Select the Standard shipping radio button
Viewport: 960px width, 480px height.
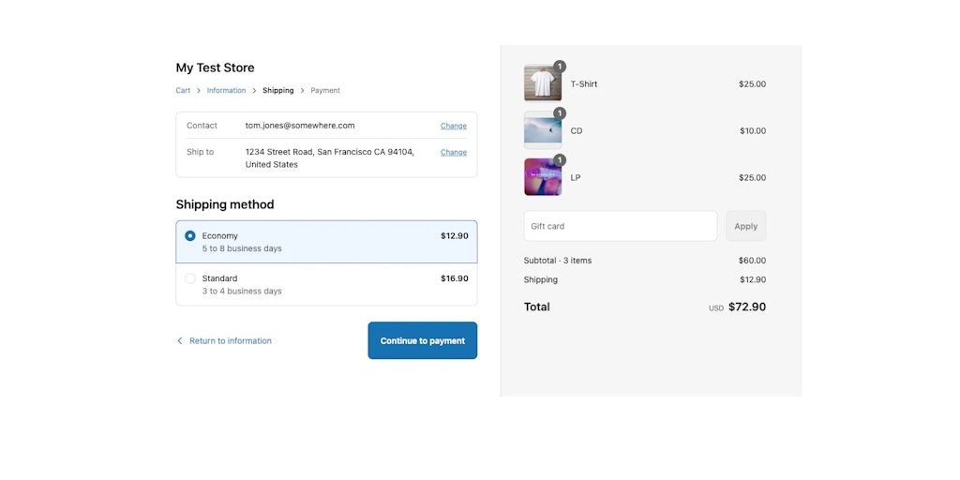point(190,278)
